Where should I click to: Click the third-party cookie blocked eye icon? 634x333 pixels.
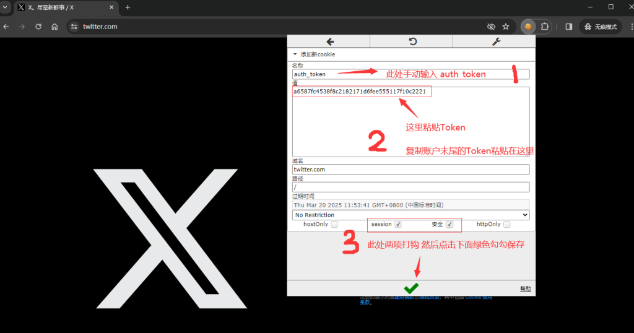coord(491,27)
